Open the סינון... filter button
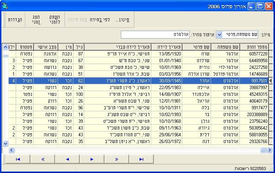The image size is (275, 173). [x=122, y=20]
